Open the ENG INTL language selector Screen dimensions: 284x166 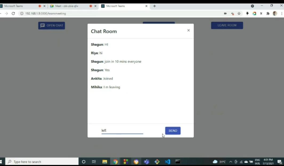click(257, 161)
